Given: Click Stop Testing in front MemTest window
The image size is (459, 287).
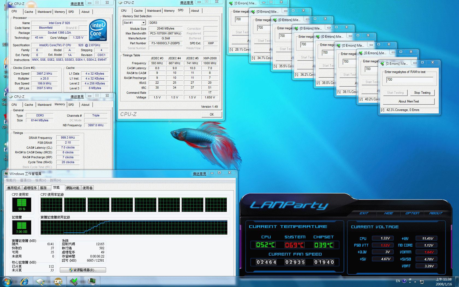Looking at the screenshot, I should tap(422, 93).
